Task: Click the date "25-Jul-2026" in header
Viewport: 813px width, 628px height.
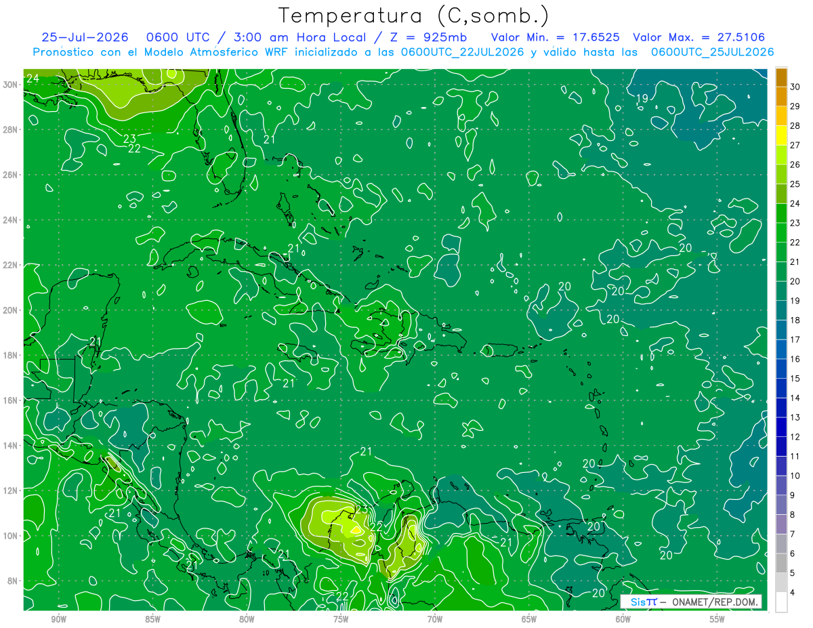Action: click(x=84, y=37)
